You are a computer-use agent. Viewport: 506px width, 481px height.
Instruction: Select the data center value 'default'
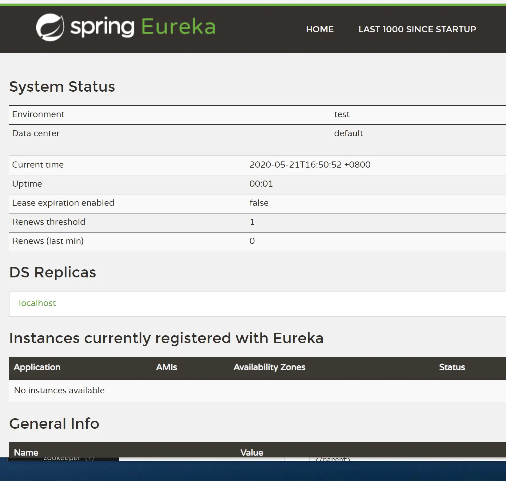(x=349, y=133)
